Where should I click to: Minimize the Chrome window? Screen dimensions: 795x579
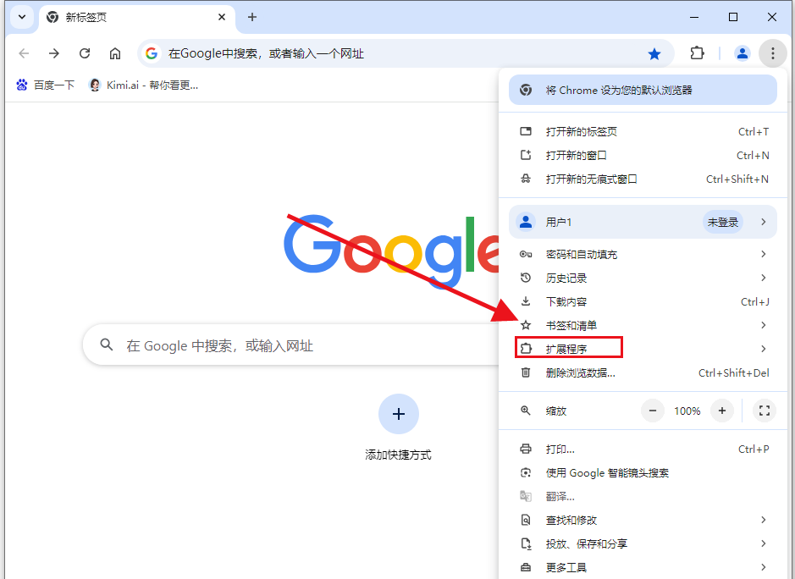click(694, 17)
